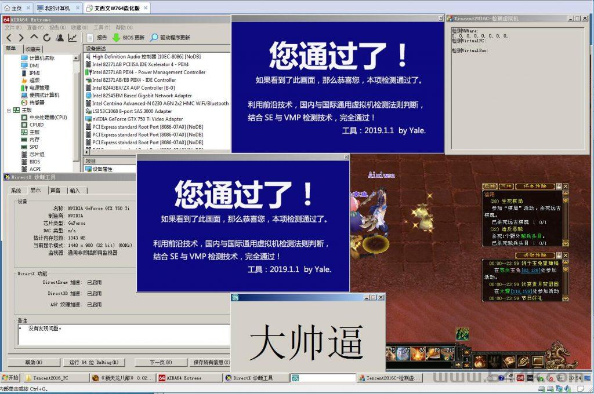
Task: Click the 驱动程序更新 magnifier icon
Action: point(154,38)
